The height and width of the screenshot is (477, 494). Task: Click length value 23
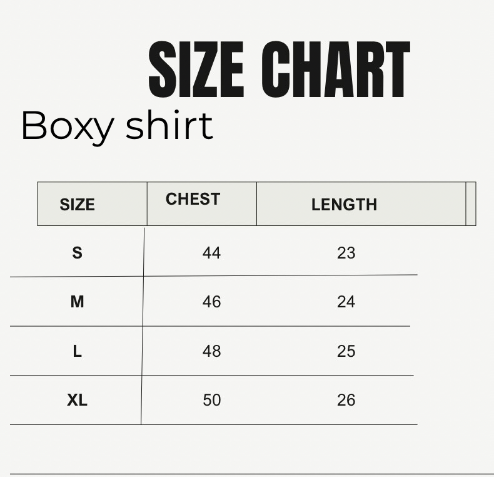click(346, 253)
